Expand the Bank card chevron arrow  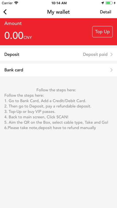111,70
